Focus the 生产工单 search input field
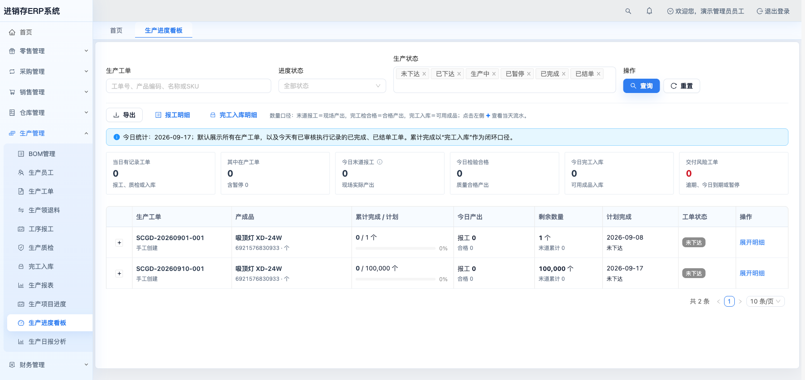The image size is (805, 380). [188, 86]
